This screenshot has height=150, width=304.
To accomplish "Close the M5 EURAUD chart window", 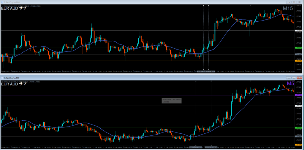I will [300, 78].
